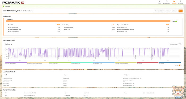Click the Compare button
The width and height of the screenshot is (186, 99).
tap(169, 11)
